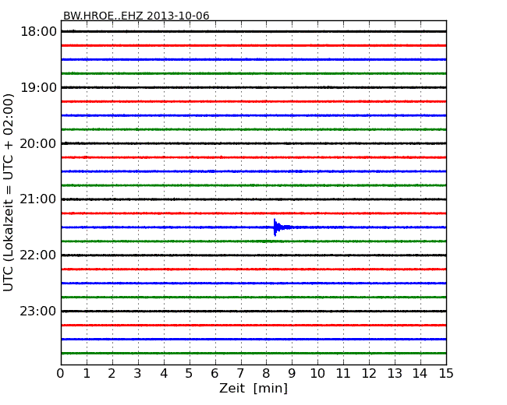Click x-axis tick label 1
This screenshot has height=405, width=507.
[x=87, y=373]
